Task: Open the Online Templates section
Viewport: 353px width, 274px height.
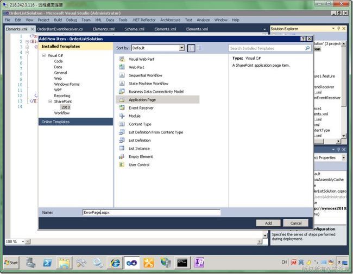Action: tap(75, 122)
